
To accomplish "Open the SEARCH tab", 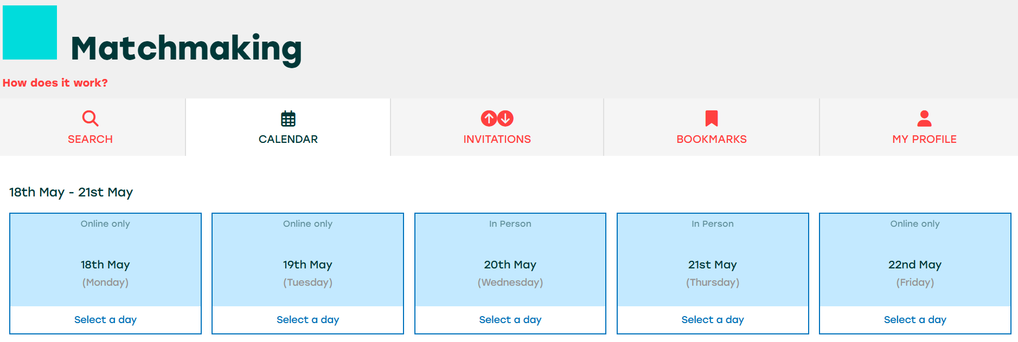I will tap(90, 139).
